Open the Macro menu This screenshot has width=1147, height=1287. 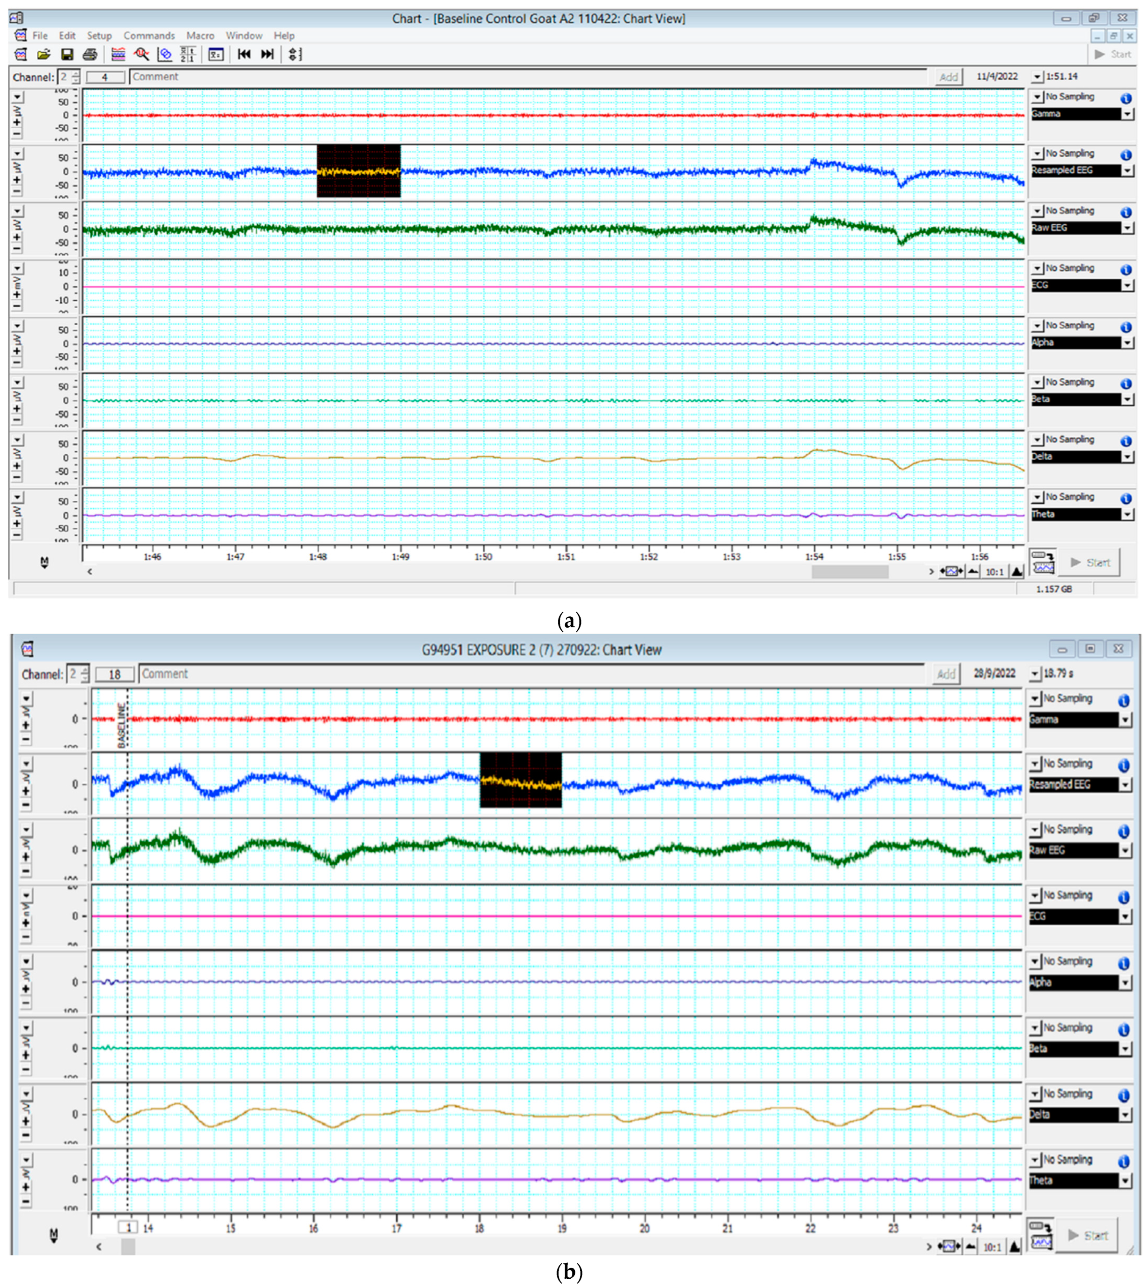pos(200,36)
